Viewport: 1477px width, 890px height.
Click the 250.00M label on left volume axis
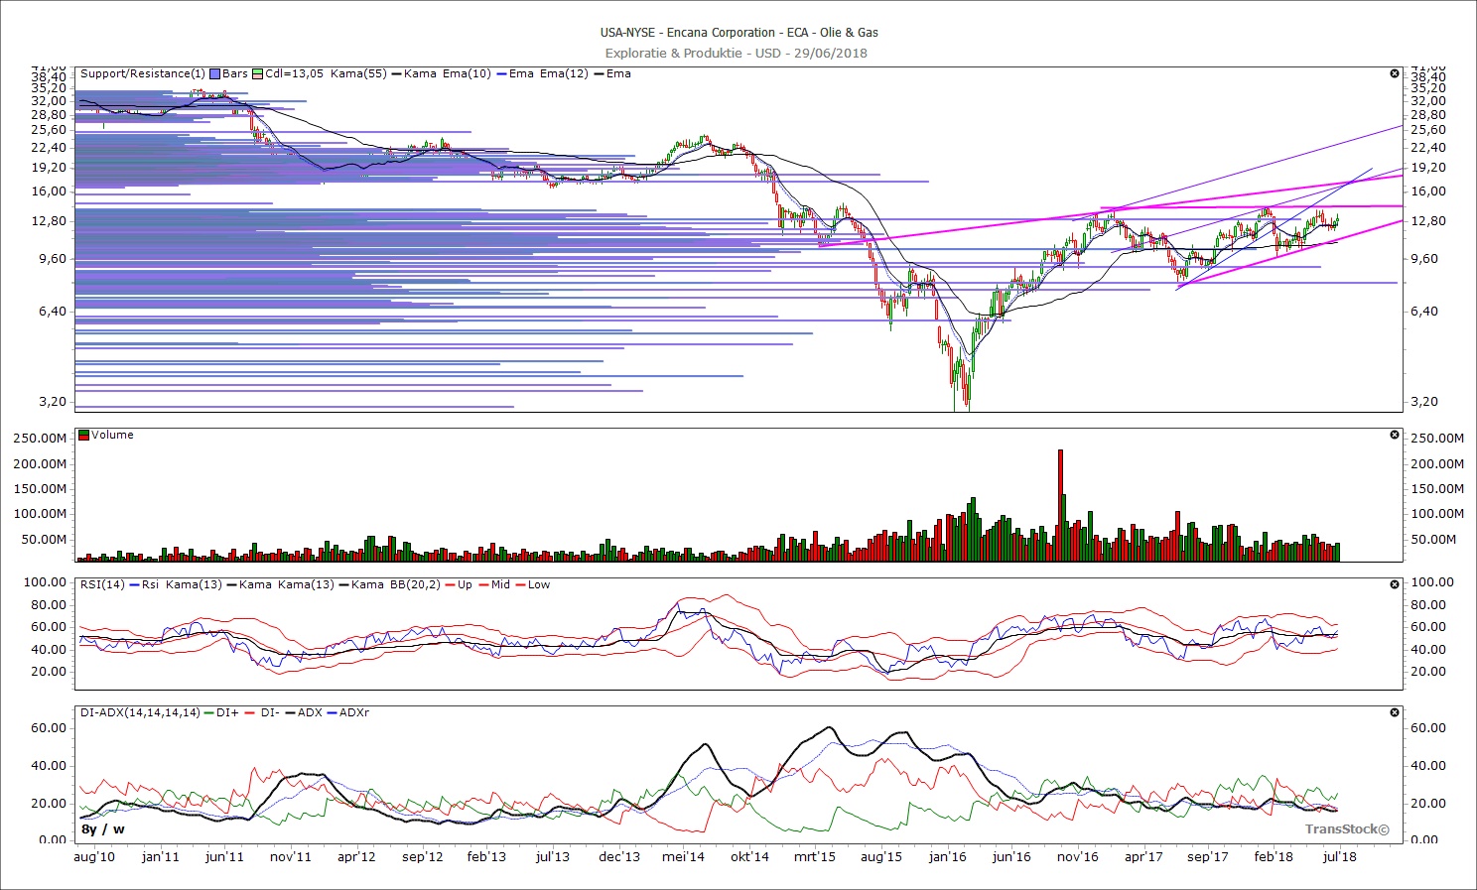(42, 439)
